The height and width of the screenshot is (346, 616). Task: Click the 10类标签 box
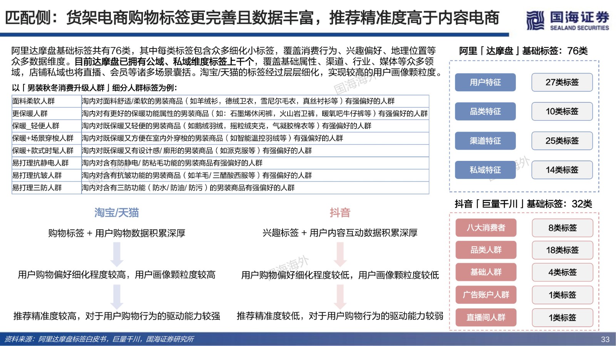562,112
